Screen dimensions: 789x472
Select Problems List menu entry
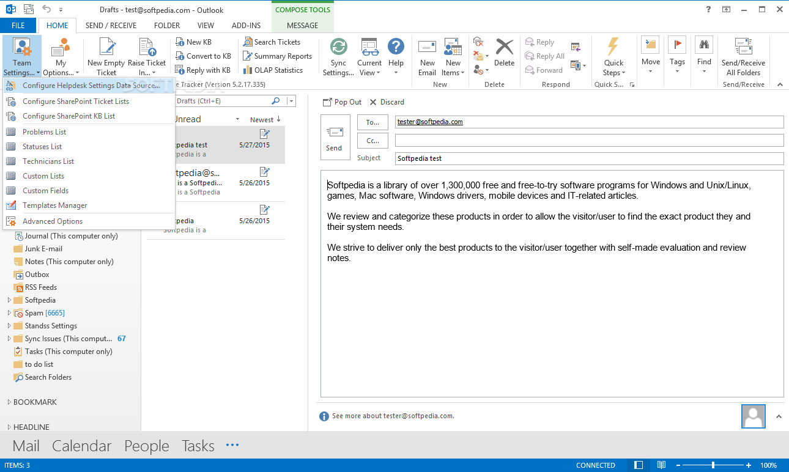point(89,132)
